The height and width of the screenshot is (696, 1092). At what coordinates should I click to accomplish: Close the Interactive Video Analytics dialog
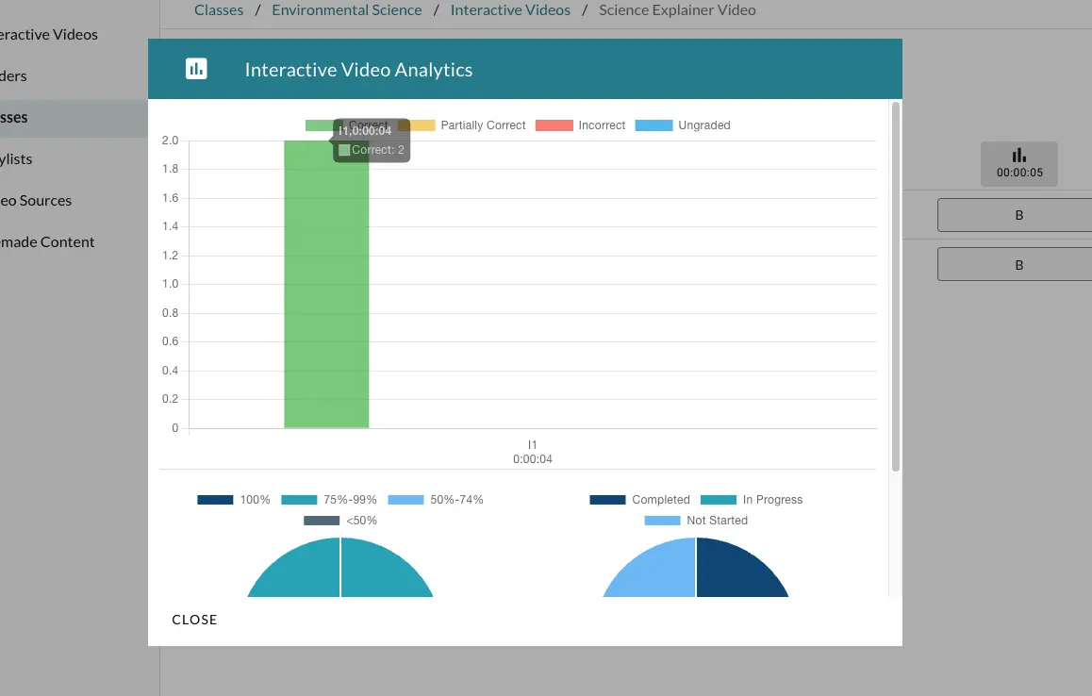pos(194,620)
